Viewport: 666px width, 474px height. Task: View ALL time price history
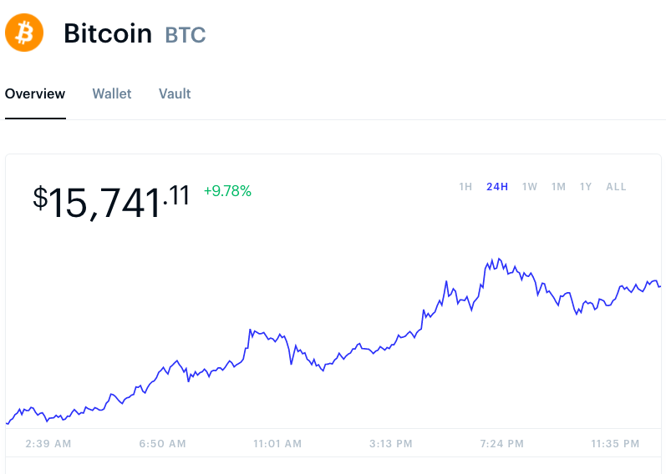[x=616, y=187]
